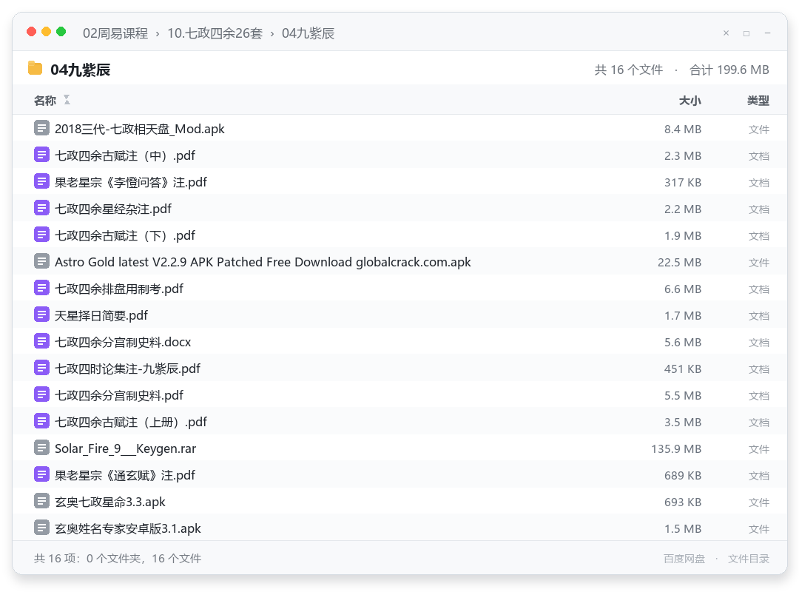Image resolution: width=799 pixels, height=592 pixels.
Task: Click the 合计 199.6 MB total size text
Action: point(729,70)
